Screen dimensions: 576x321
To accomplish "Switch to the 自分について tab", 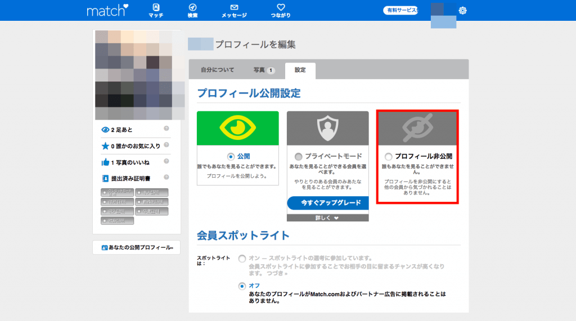I will click(217, 70).
